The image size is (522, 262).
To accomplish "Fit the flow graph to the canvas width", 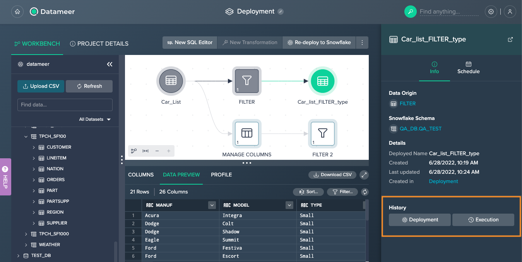I will click(145, 151).
